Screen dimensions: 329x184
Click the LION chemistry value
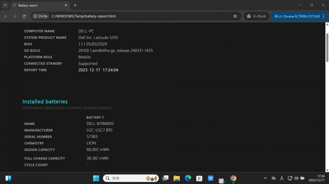pos(91,143)
